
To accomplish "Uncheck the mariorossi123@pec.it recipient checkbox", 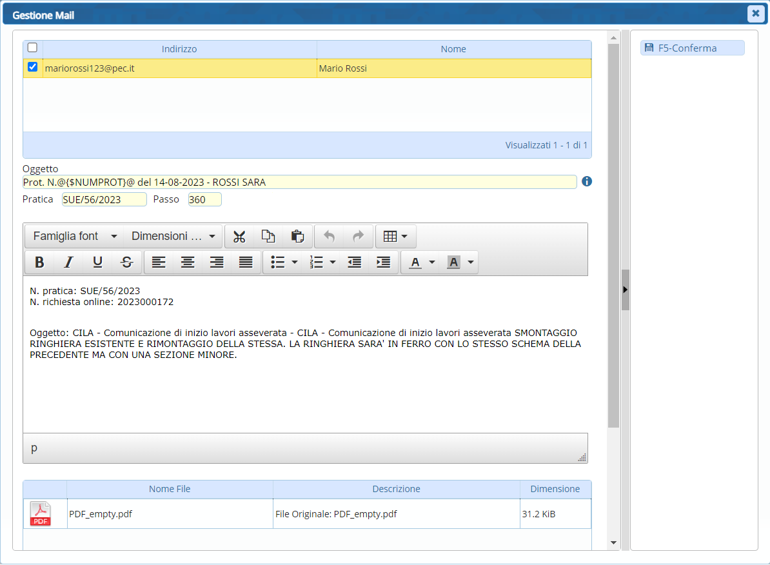I will click(x=33, y=67).
